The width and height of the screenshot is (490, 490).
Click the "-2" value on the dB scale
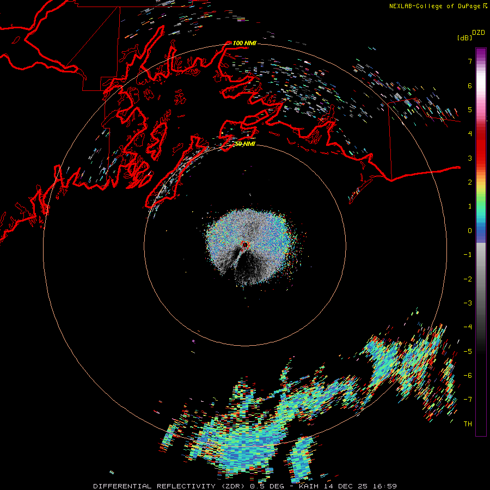pyautogui.click(x=468, y=279)
